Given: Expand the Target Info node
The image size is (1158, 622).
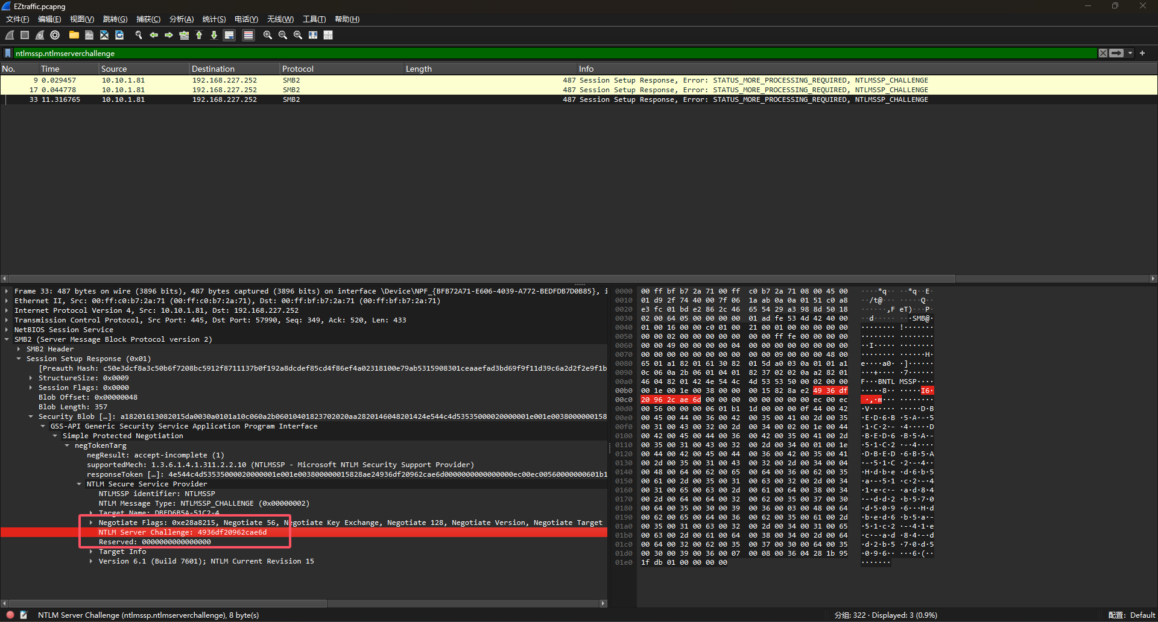Looking at the screenshot, I should [91, 551].
